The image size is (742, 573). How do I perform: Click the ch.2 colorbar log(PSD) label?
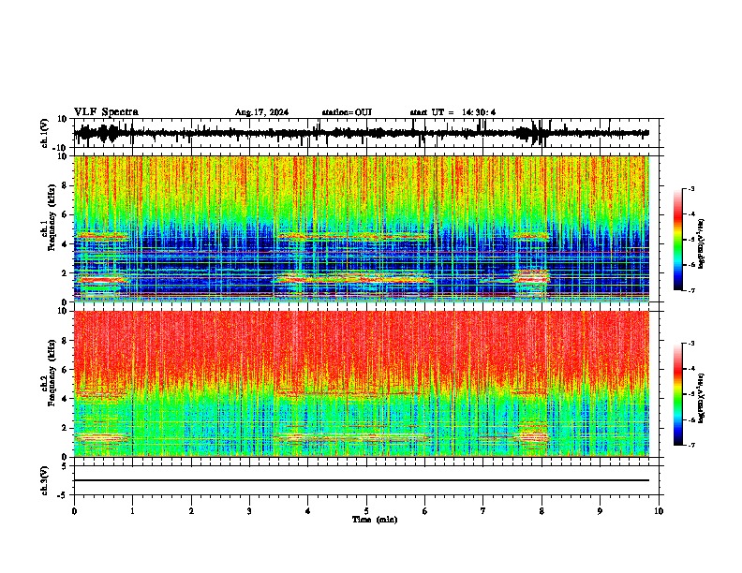pyautogui.click(x=701, y=399)
